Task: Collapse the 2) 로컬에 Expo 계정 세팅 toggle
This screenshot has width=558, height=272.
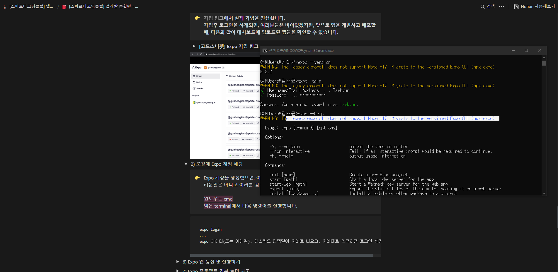Action: pos(186,164)
